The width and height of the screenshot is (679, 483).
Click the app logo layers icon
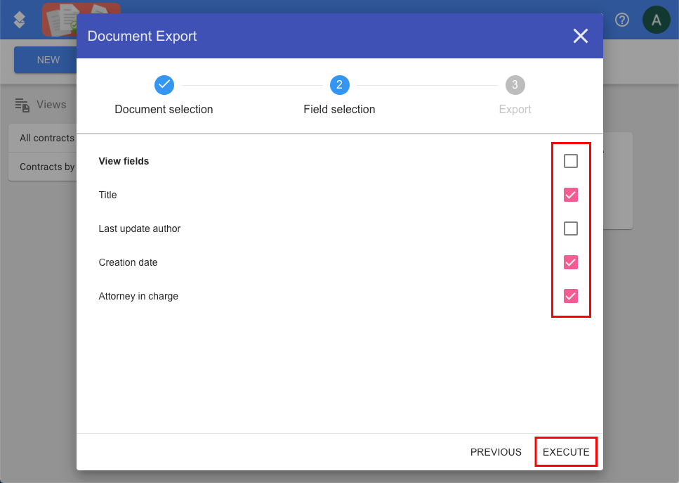(20, 20)
